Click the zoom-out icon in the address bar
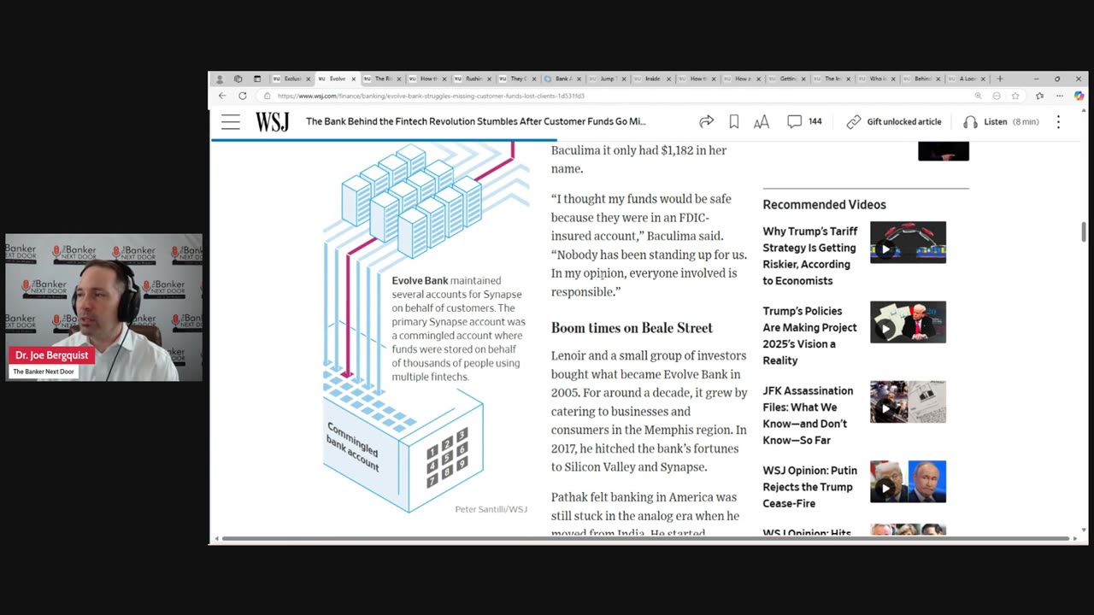Viewport: 1094px width, 615px height. pyautogui.click(x=997, y=96)
